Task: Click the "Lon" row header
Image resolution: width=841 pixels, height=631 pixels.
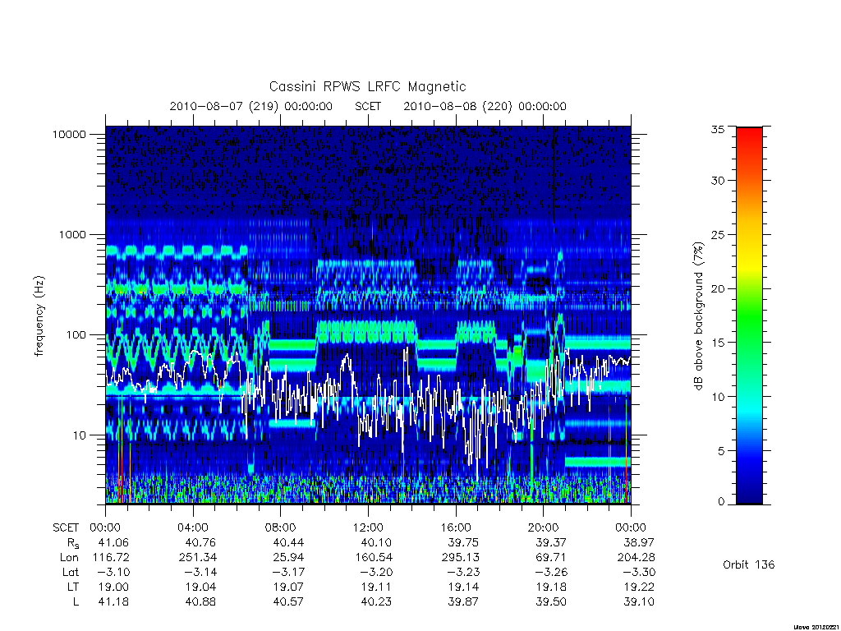Action: [x=69, y=558]
